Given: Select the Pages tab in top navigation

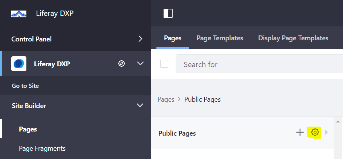Looking at the screenshot, I should (x=173, y=38).
